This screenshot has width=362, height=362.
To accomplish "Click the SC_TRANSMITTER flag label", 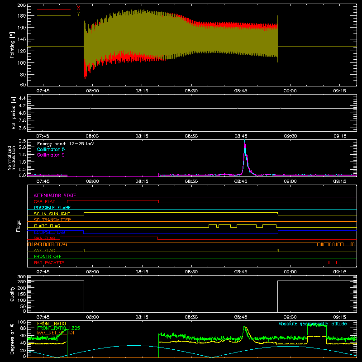I will (52, 220).
